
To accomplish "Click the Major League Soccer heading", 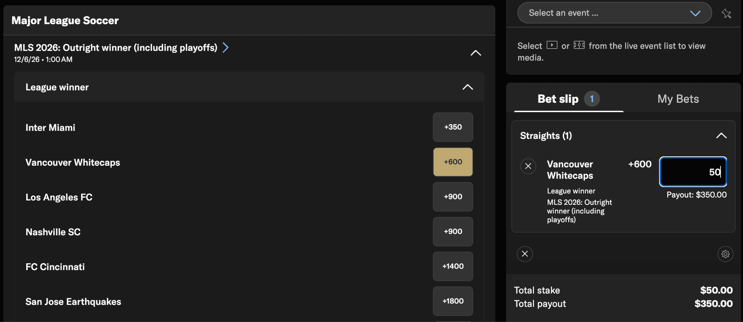I will 65,21.
